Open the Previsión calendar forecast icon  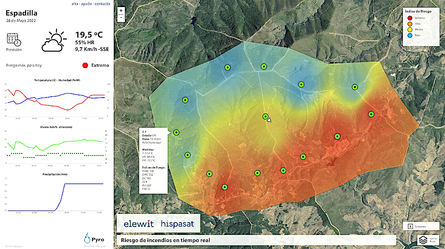14,40
